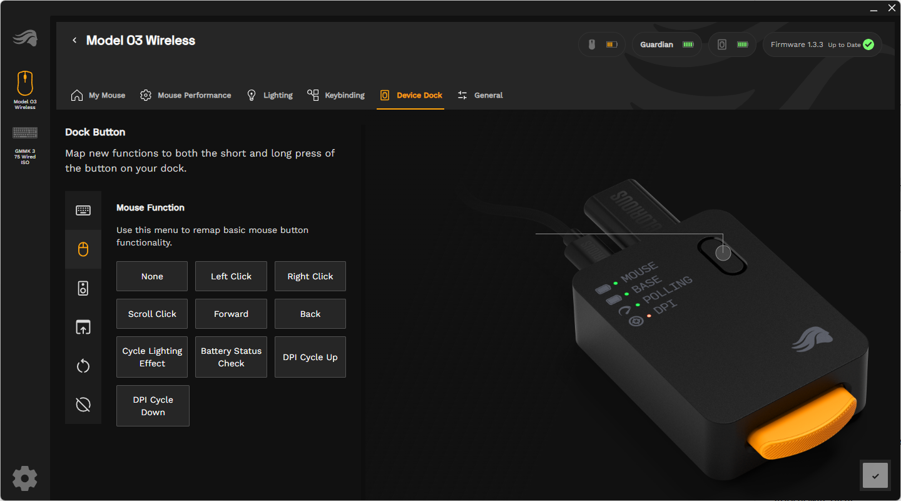Select the Forward mouse function
The image size is (901, 501).
231,314
